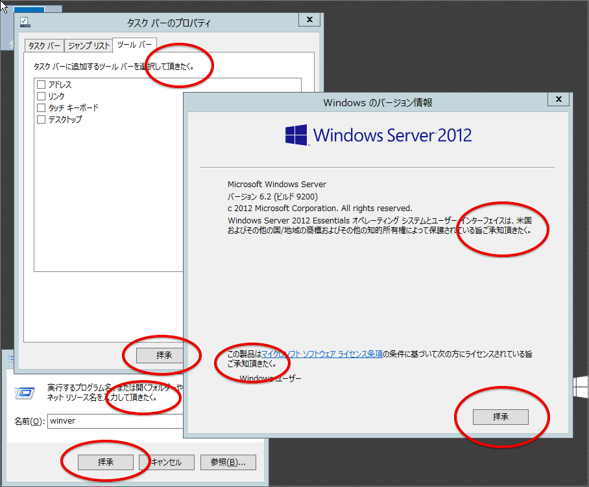The width and height of the screenshot is (589, 487).
Task: Close the Windows のバージョン情報 dialog
Action: 559,99
